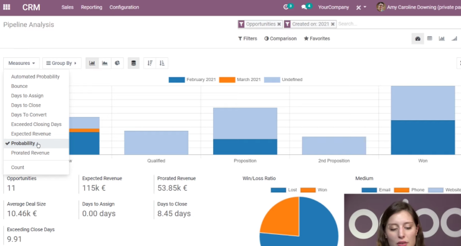Switch to graph view icon

[442, 39]
